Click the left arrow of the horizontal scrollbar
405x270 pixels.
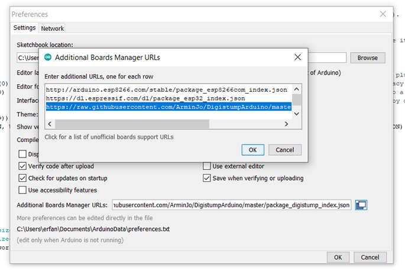50,124
